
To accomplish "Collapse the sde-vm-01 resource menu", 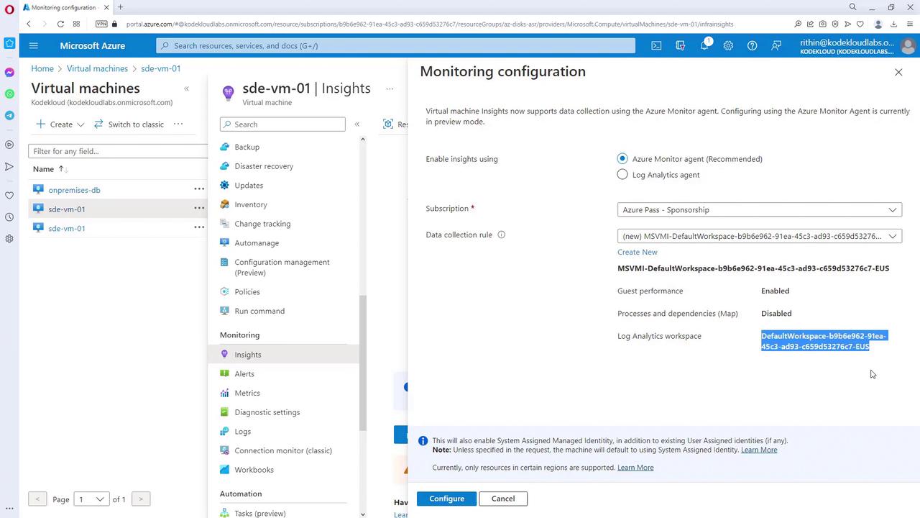I will 356,124.
